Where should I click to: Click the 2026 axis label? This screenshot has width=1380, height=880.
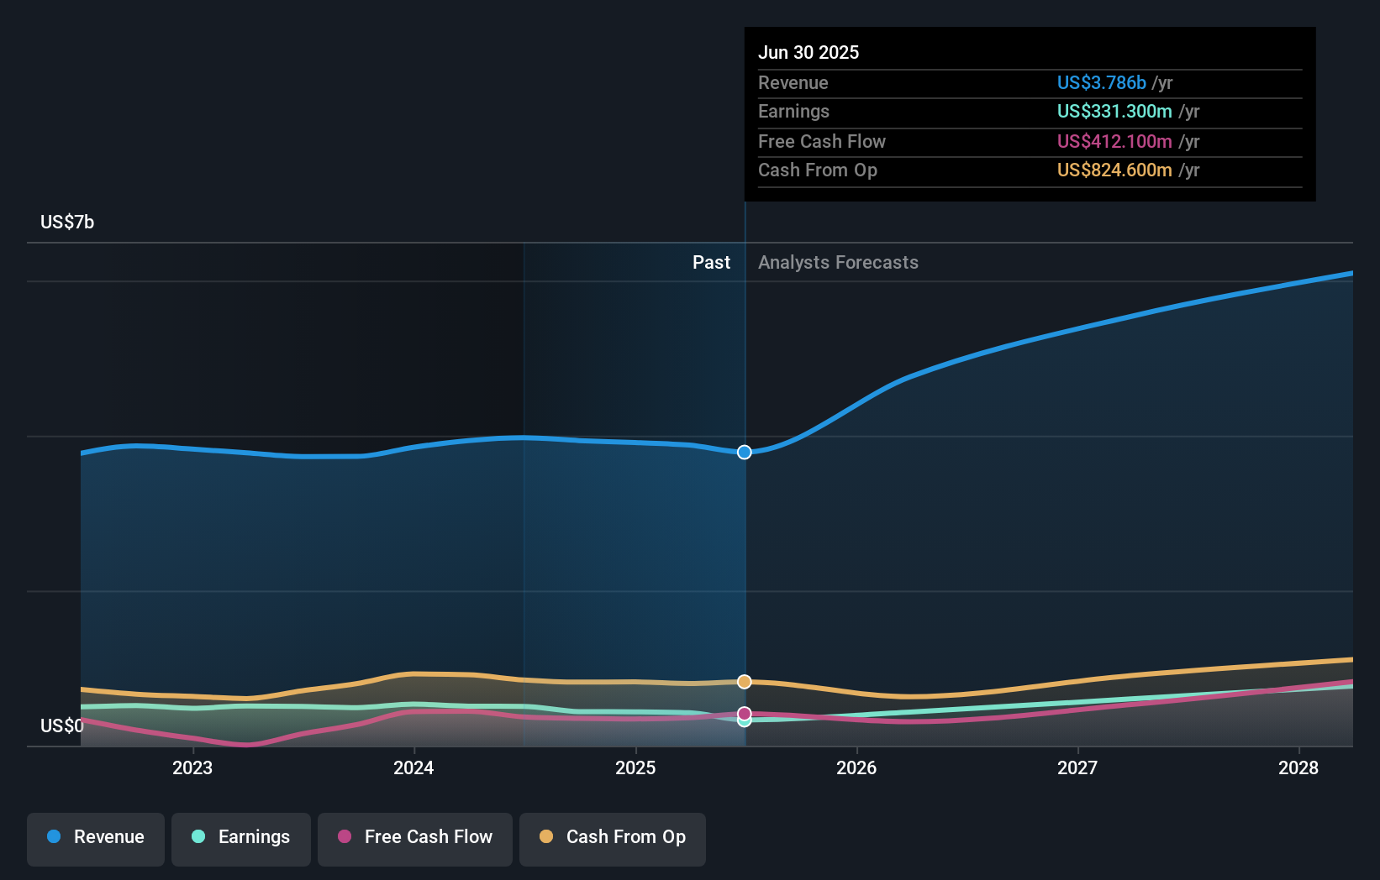pos(856,767)
